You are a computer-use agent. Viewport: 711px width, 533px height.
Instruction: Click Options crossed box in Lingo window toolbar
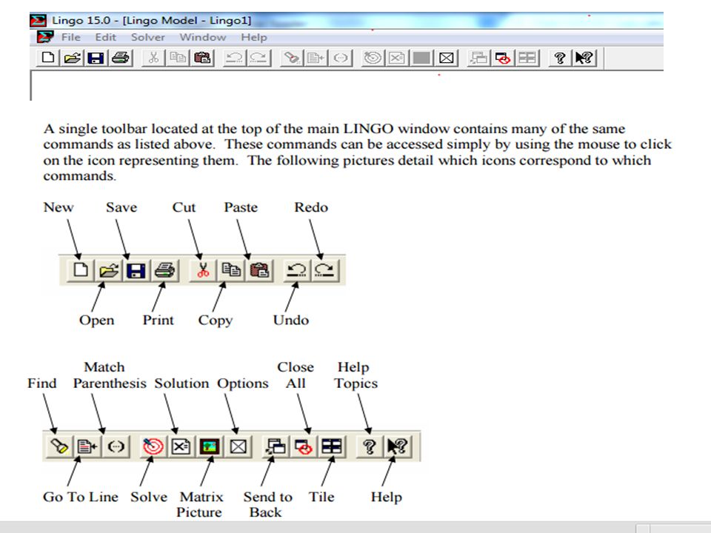[x=446, y=58]
